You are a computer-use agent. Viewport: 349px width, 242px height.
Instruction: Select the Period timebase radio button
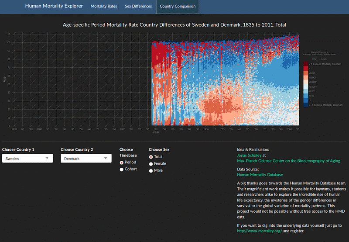tap(122, 162)
